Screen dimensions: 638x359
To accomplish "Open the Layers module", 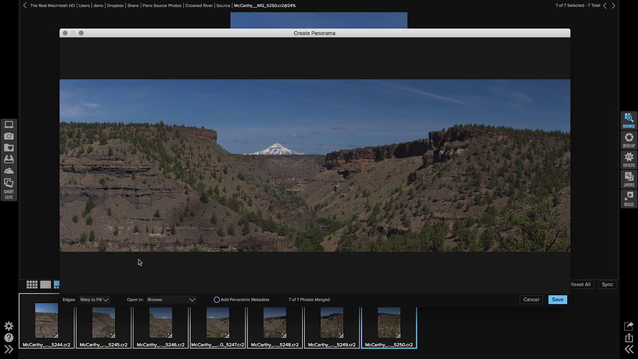I will tap(629, 179).
